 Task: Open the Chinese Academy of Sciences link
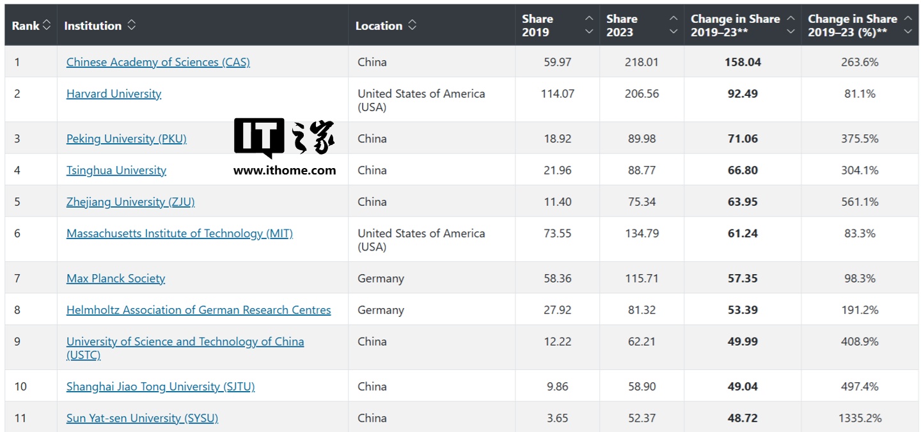(x=158, y=61)
